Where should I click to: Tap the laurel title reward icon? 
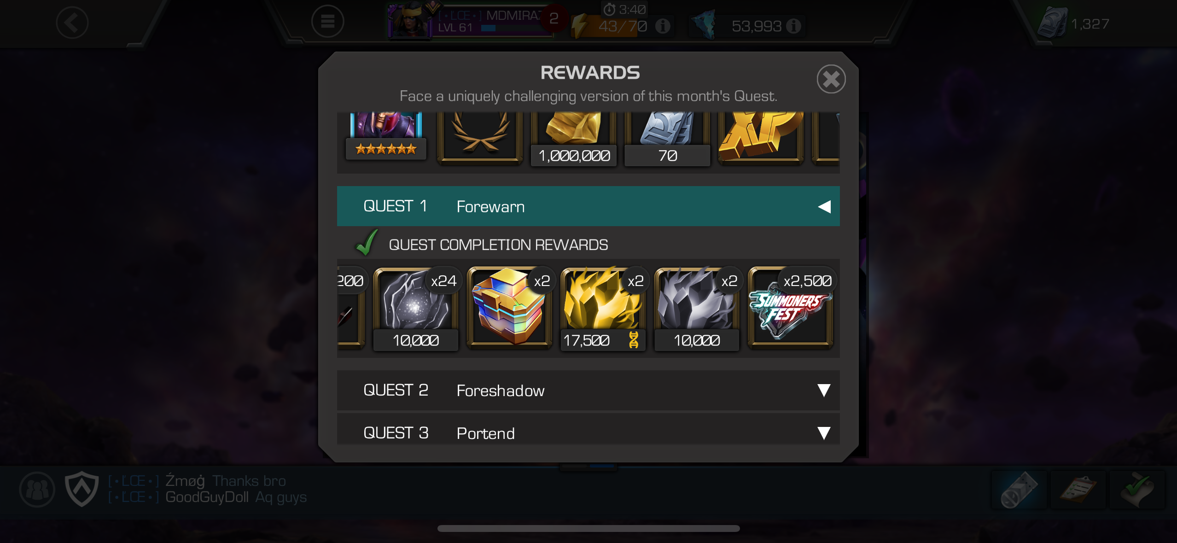479,138
